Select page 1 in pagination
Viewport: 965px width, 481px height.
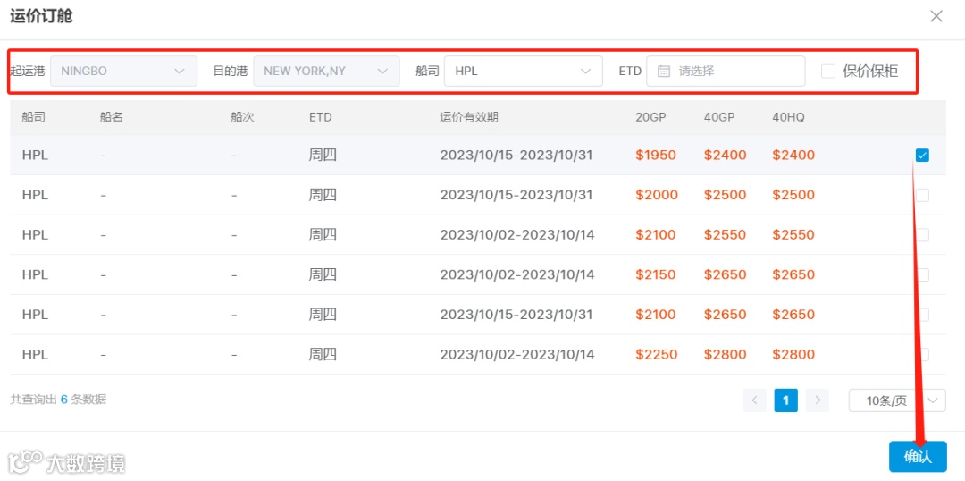point(786,401)
